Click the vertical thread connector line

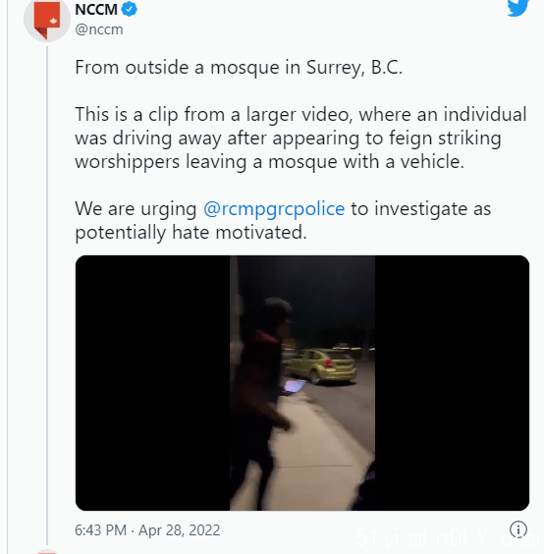[47, 295]
